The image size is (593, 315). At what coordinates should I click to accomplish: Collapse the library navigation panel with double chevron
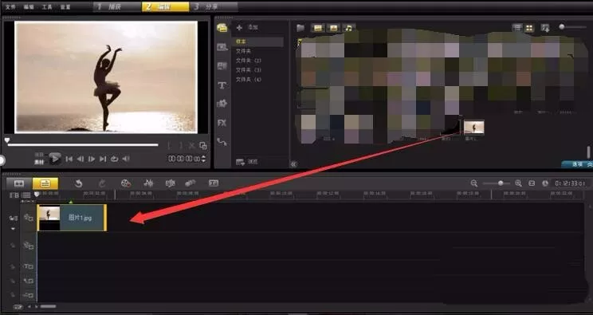294,164
